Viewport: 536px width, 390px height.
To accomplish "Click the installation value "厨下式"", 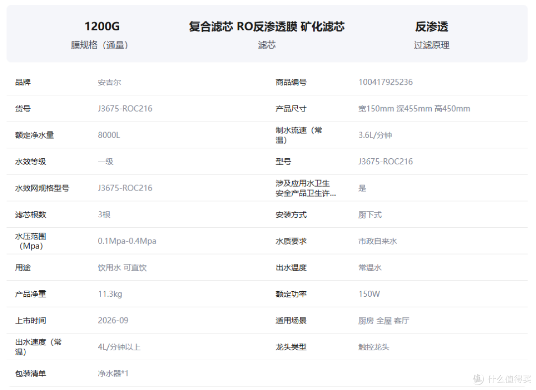I will [370, 215].
